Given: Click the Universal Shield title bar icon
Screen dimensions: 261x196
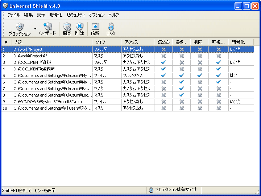Looking at the screenshot, I should pyautogui.click(x=5, y=6).
